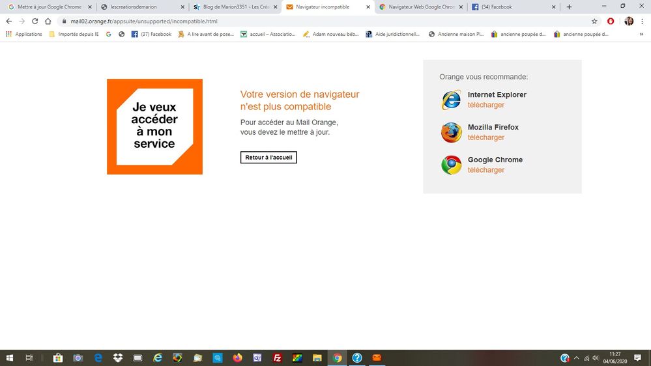The image size is (651, 366).
Task: Open the "Adam nouveau béb..." bookmark
Action: point(330,34)
